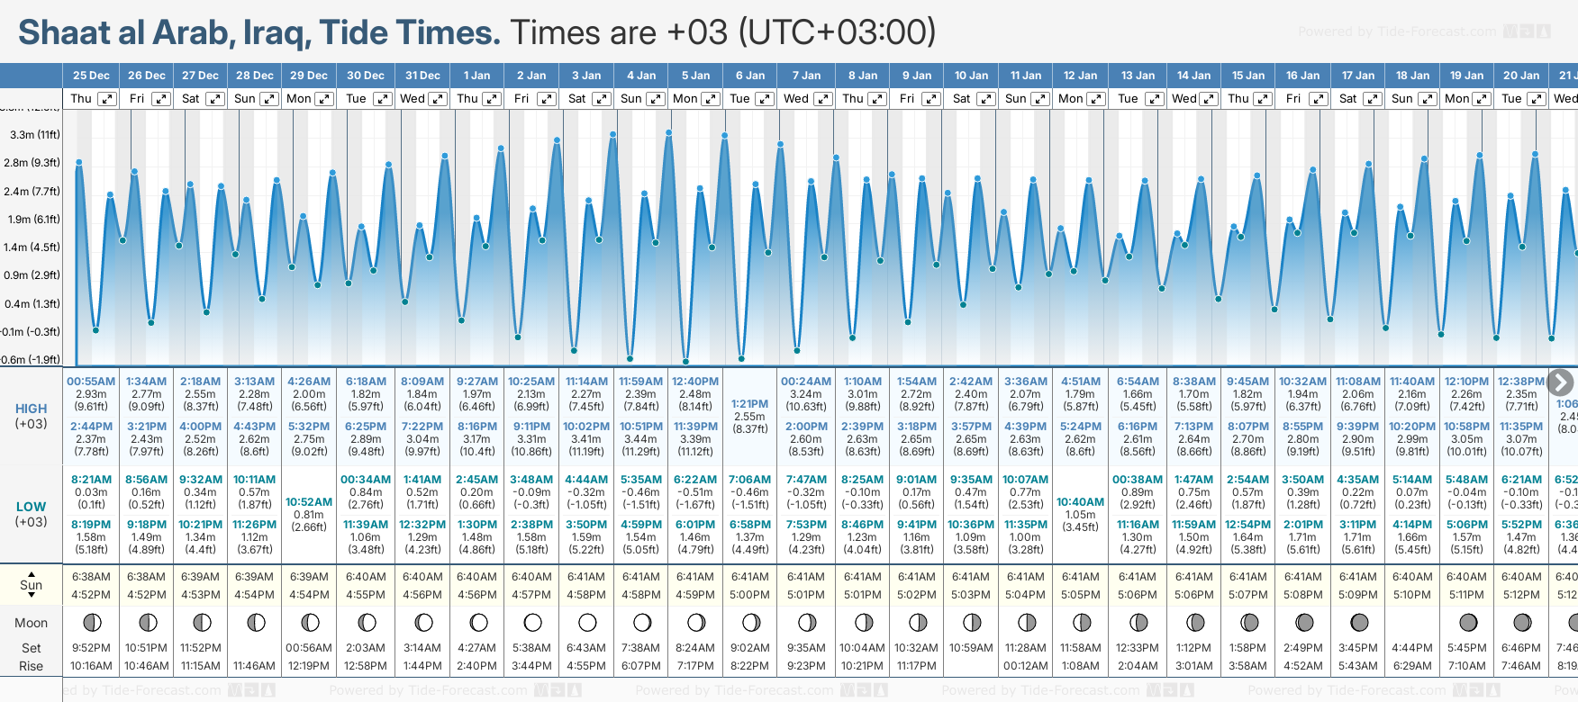Screen dimensions: 1578x702
Task: Select the 31 Dec date header
Action: (422, 76)
